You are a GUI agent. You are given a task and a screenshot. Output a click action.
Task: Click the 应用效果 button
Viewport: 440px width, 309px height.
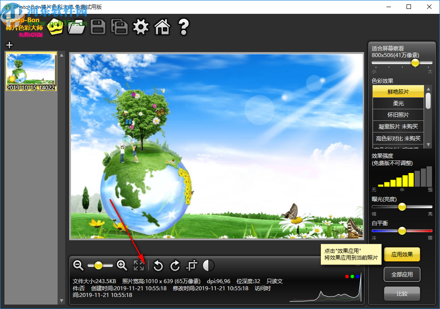click(402, 254)
